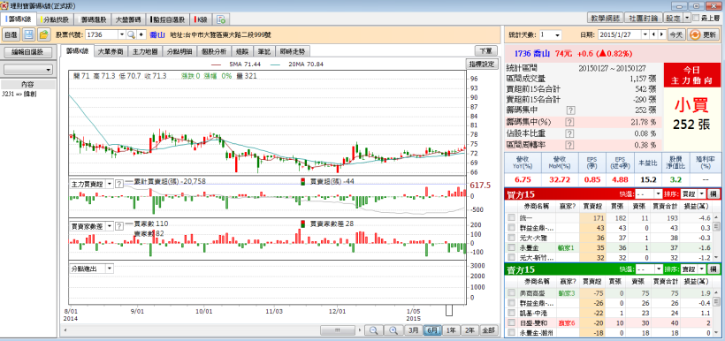Check the 凱基-中港 seller row checkbox
The height and width of the screenshot is (341, 725).
(x=511, y=313)
